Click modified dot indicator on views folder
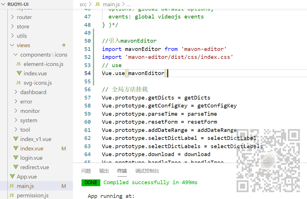Screen dimensions: 307x199 pyautogui.click(x=64, y=45)
